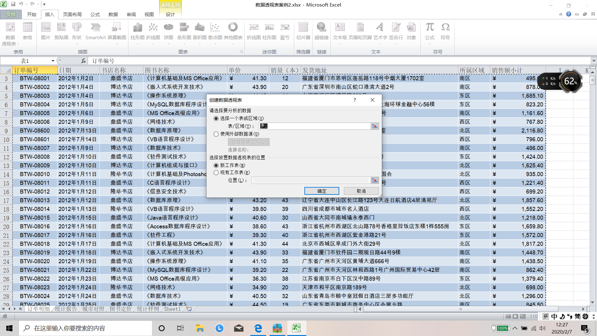This screenshot has width=597, height=336.
Task: Insert a 饼图 pie chart
Action: point(169,33)
